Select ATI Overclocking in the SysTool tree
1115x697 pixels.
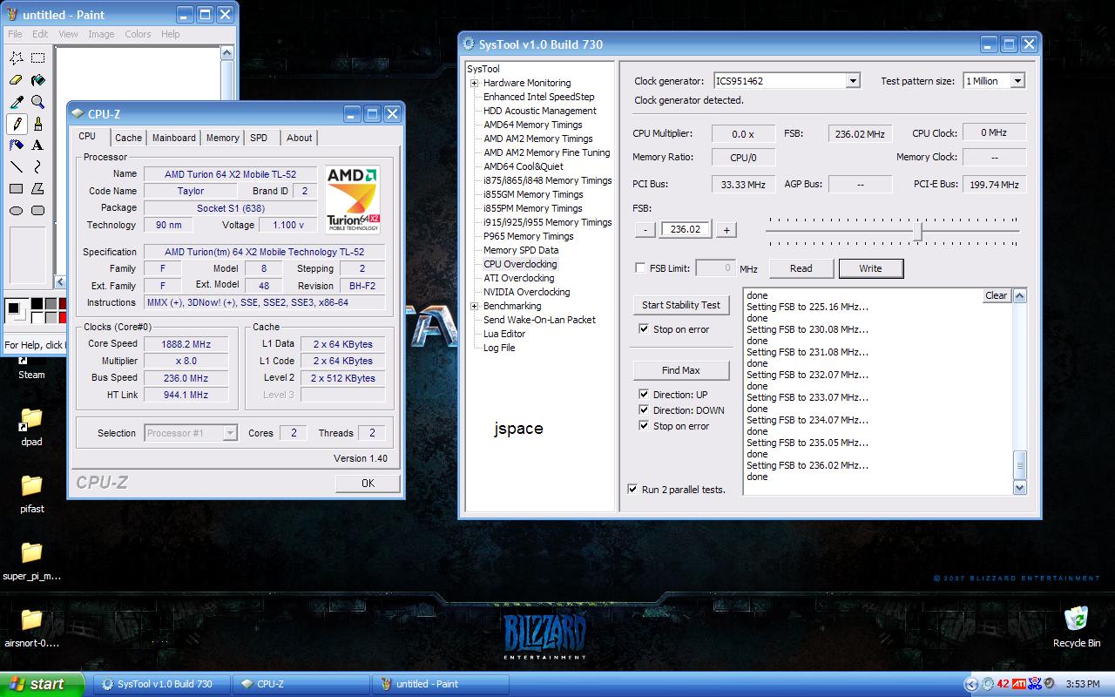click(518, 278)
